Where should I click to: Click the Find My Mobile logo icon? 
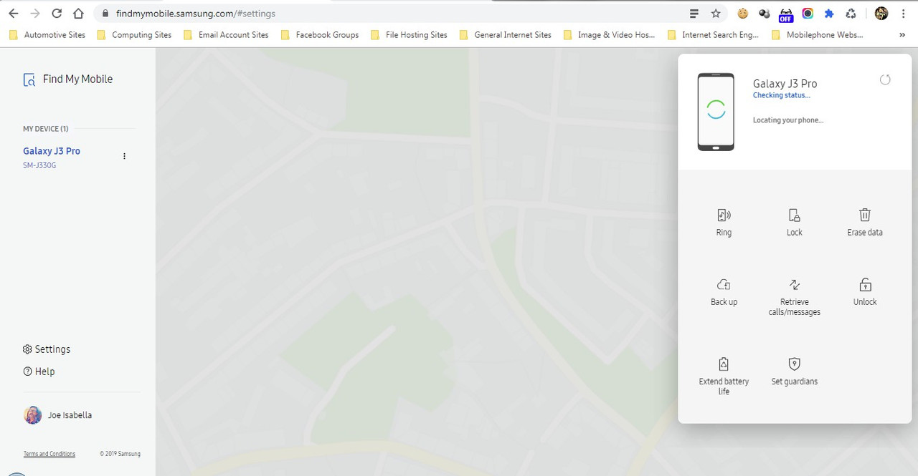(29, 80)
